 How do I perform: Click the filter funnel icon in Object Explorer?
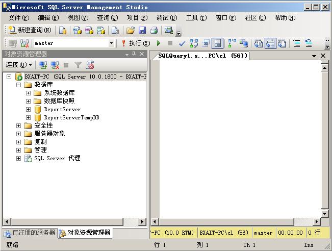point(78,65)
